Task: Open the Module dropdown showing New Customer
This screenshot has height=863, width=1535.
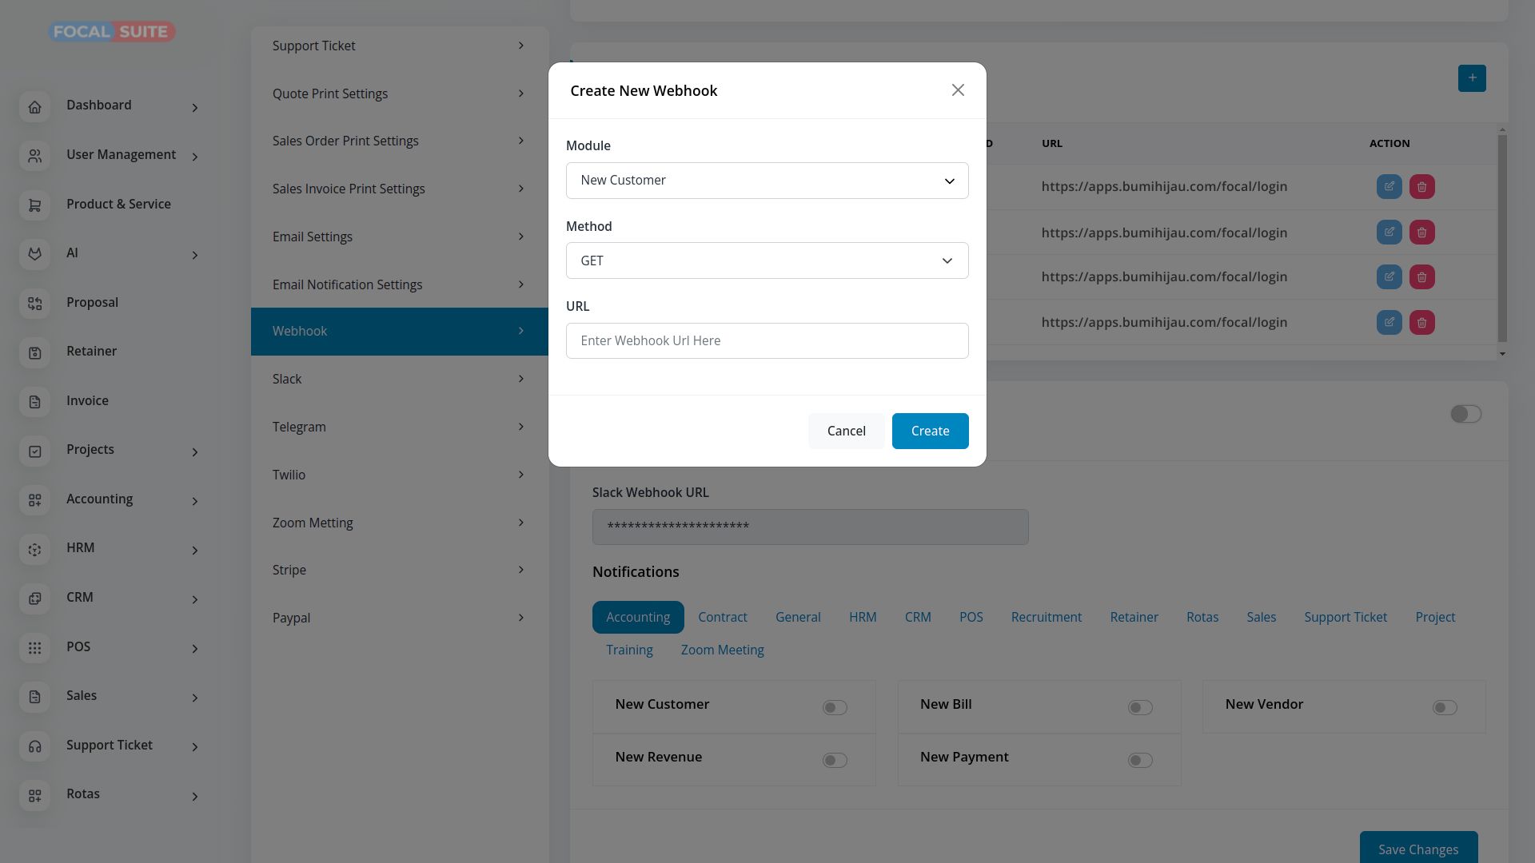Action: 767,181
